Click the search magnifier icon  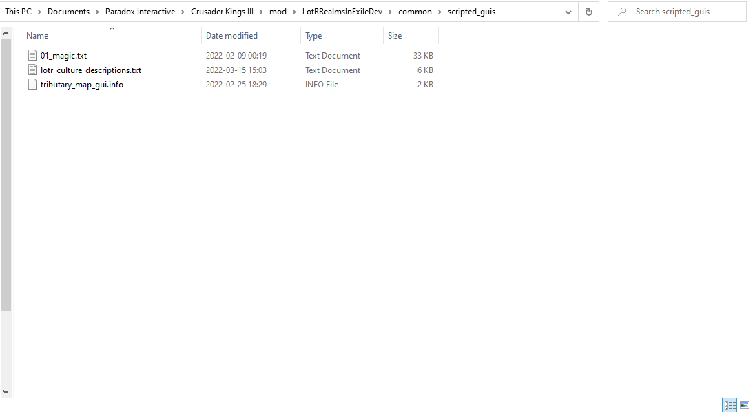point(622,12)
